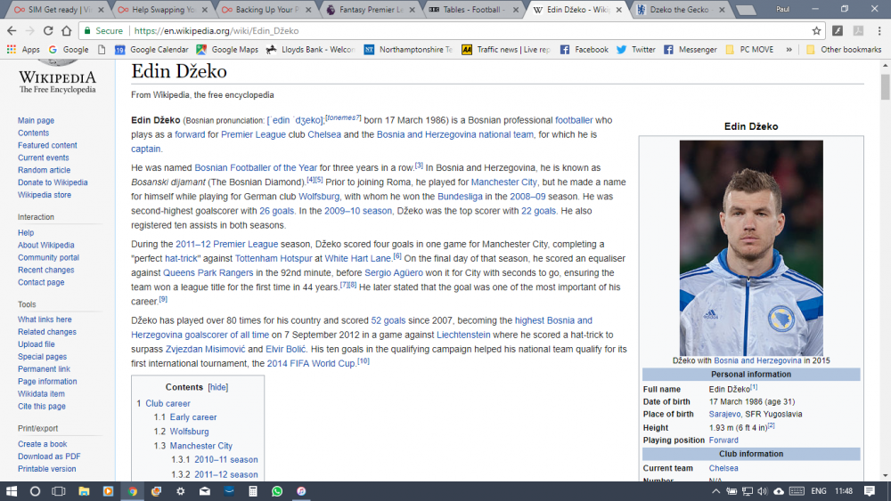Open Random article in sidebar

pyautogui.click(x=44, y=170)
